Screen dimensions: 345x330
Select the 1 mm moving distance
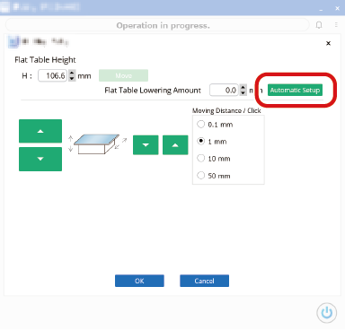[201, 141]
